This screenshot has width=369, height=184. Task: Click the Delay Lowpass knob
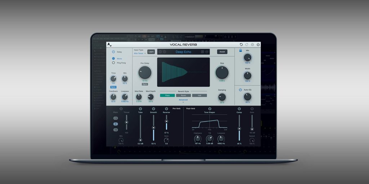125,97
